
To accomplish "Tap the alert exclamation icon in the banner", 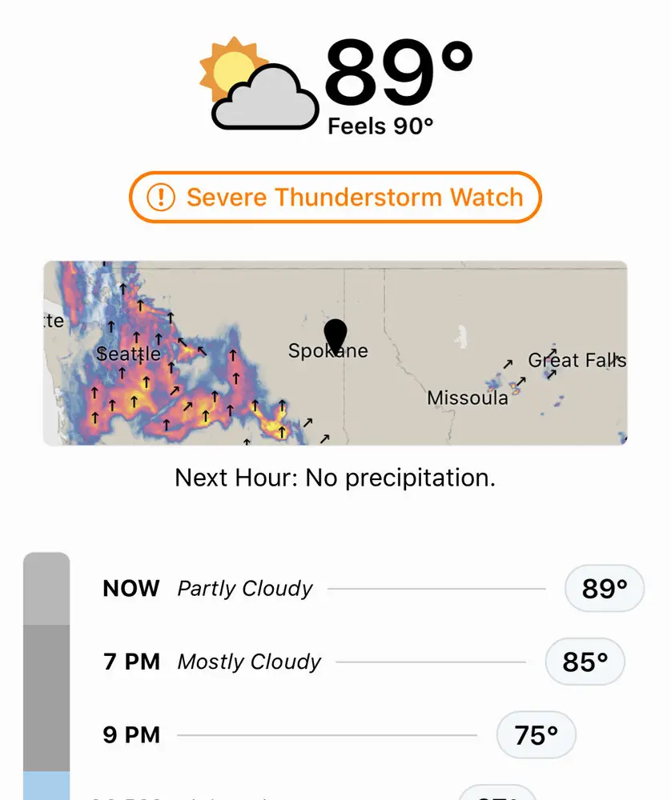I will tap(161, 197).
